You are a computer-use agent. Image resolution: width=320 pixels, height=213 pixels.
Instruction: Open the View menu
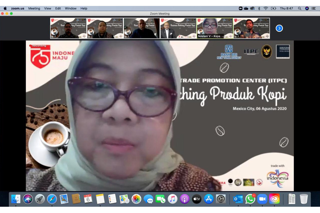pyautogui.click(x=47, y=8)
